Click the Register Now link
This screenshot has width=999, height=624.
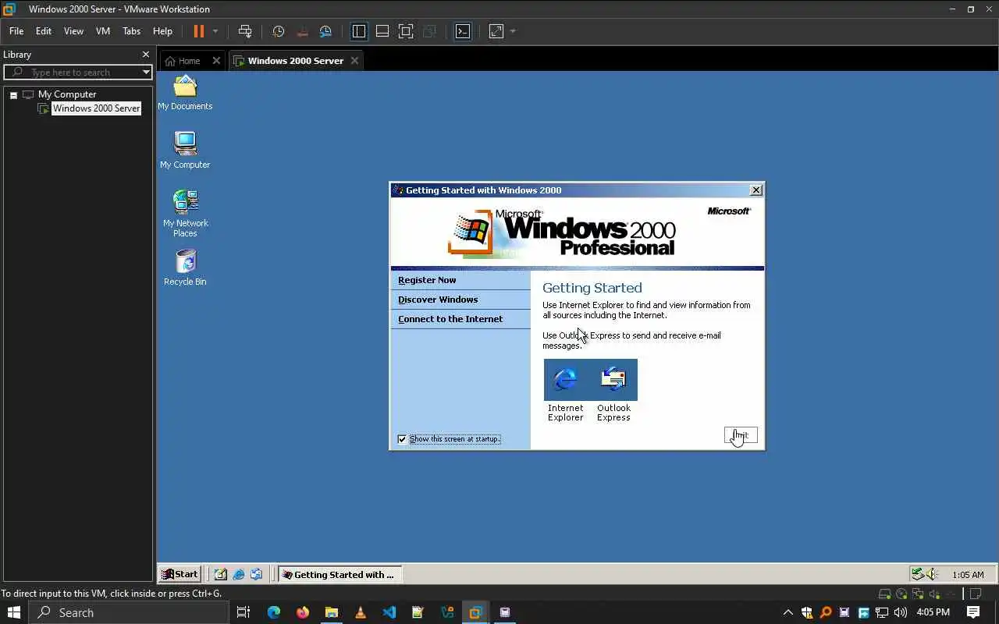coord(427,280)
